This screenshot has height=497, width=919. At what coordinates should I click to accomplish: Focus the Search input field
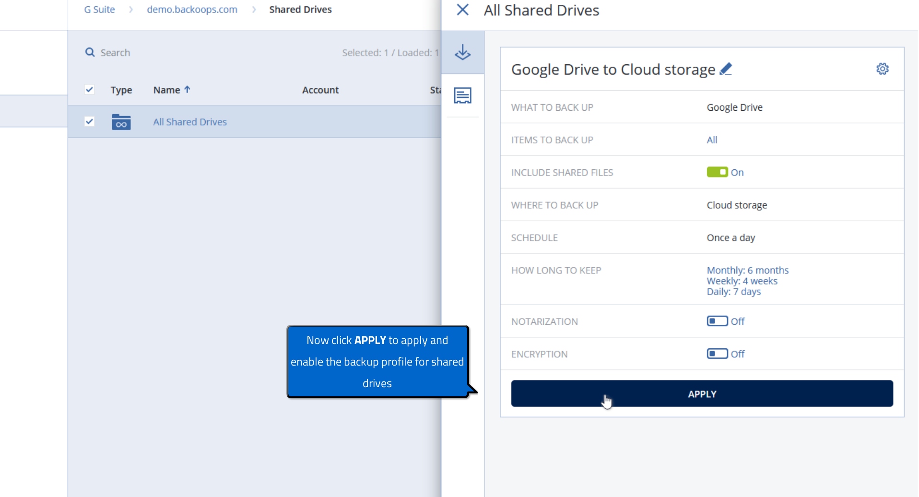click(x=115, y=52)
